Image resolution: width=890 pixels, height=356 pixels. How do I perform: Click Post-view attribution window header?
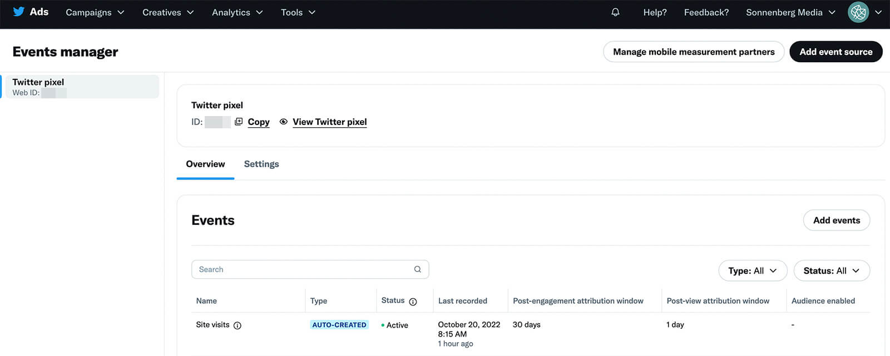[x=718, y=301]
